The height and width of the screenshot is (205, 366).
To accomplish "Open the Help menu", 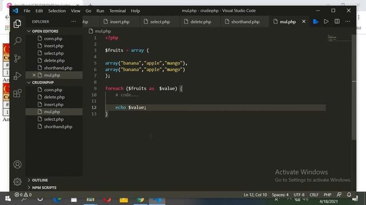I will 135,11.
